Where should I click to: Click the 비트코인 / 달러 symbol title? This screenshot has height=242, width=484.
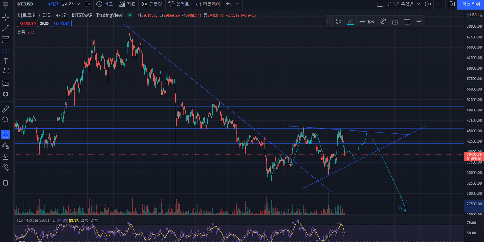tap(35, 15)
